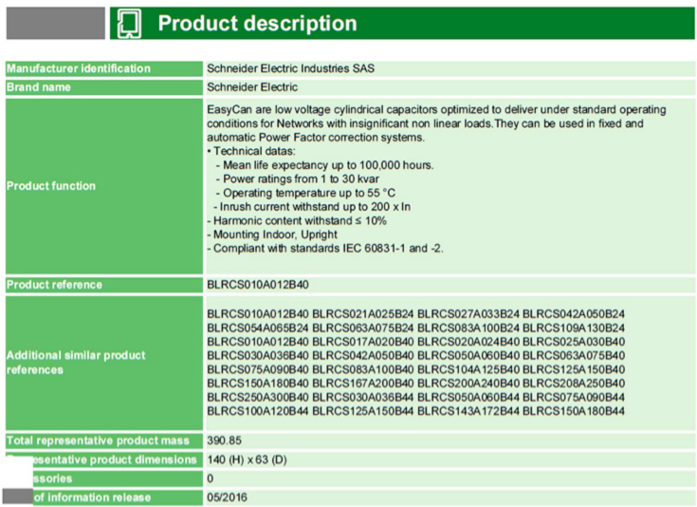Click reference BLRCS143A172B44
The height and width of the screenshot is (507, 697).
pyautogui.click(x=468, y=411)
